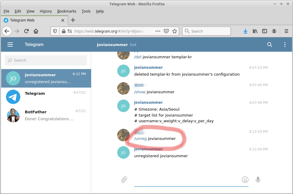
Task: Attach a file with the paperclip icon
Action: click(x=124, y=180)
